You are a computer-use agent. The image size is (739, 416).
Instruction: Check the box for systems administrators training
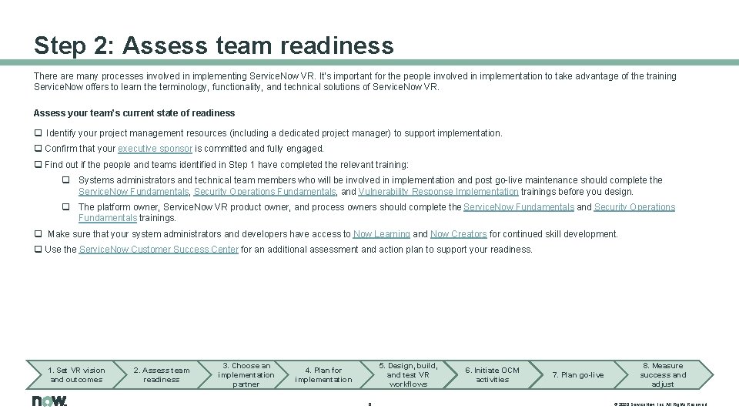[66, 180]
